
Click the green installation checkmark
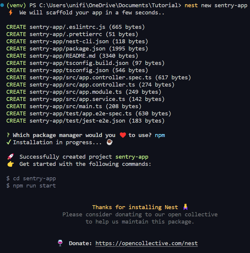tap(9, 142)
